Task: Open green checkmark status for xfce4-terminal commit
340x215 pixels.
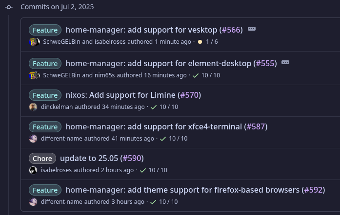Action: [x=163, y=139]
